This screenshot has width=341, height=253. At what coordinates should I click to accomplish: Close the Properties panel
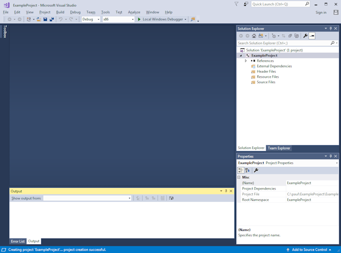click(336, 156)
